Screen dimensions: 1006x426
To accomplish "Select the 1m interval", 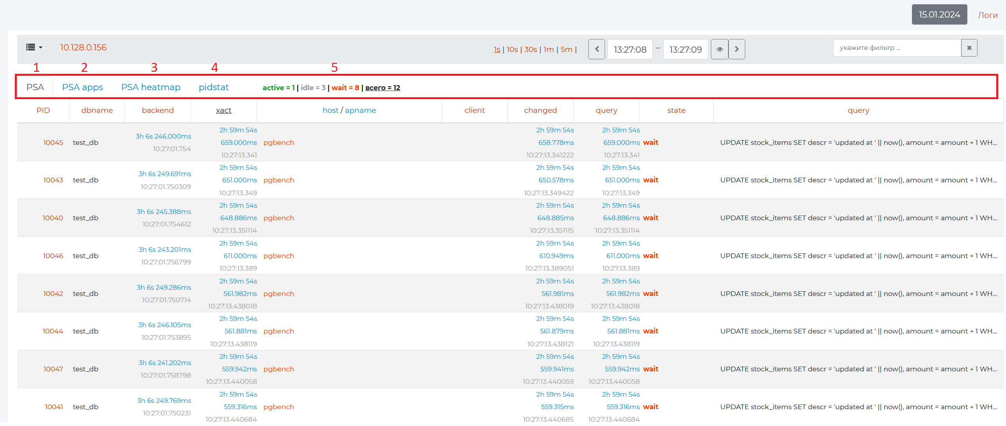I will point(548,49).
